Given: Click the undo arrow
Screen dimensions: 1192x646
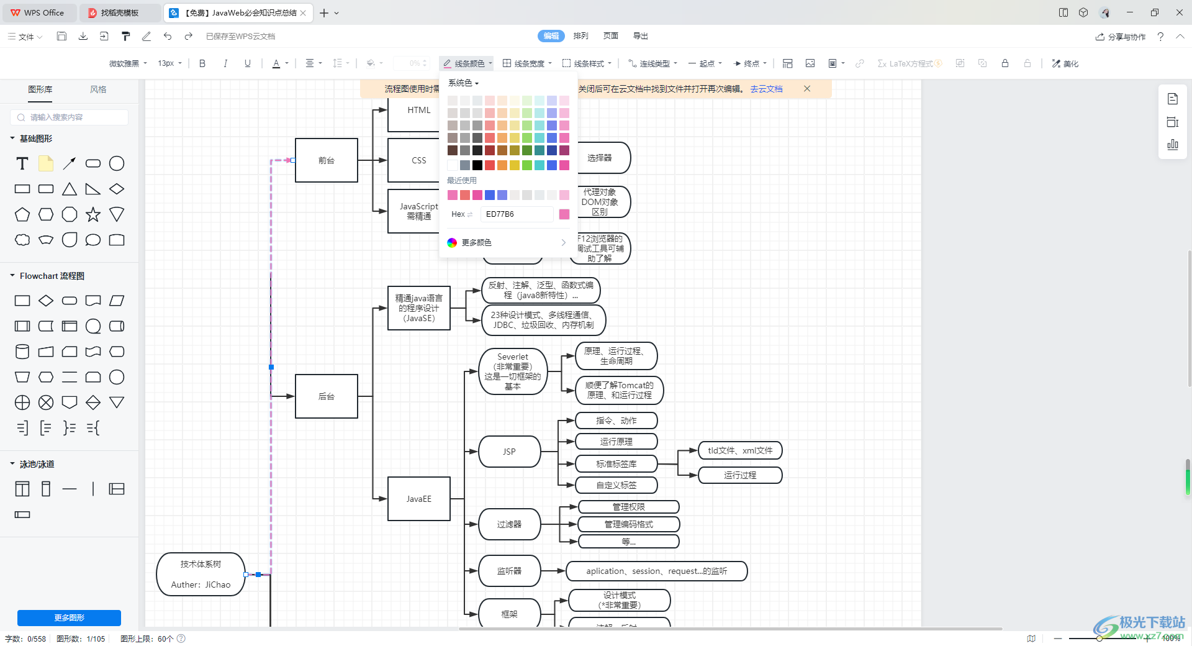Looking at the screenshot, I should coord(168,36).
